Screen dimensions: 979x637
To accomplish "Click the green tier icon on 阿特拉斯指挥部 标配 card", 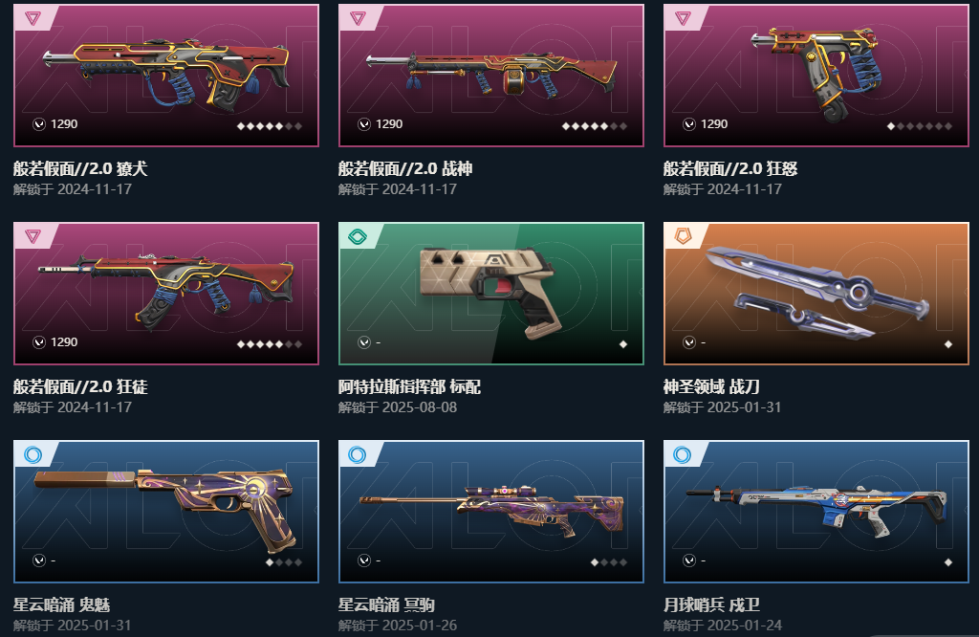I will click(x=358, y=236).
